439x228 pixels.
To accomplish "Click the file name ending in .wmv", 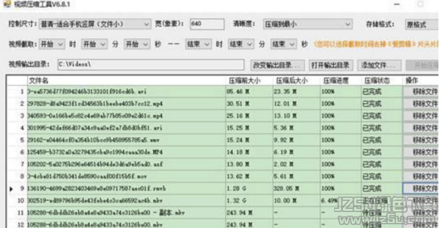I will click(x=93, y=140).
